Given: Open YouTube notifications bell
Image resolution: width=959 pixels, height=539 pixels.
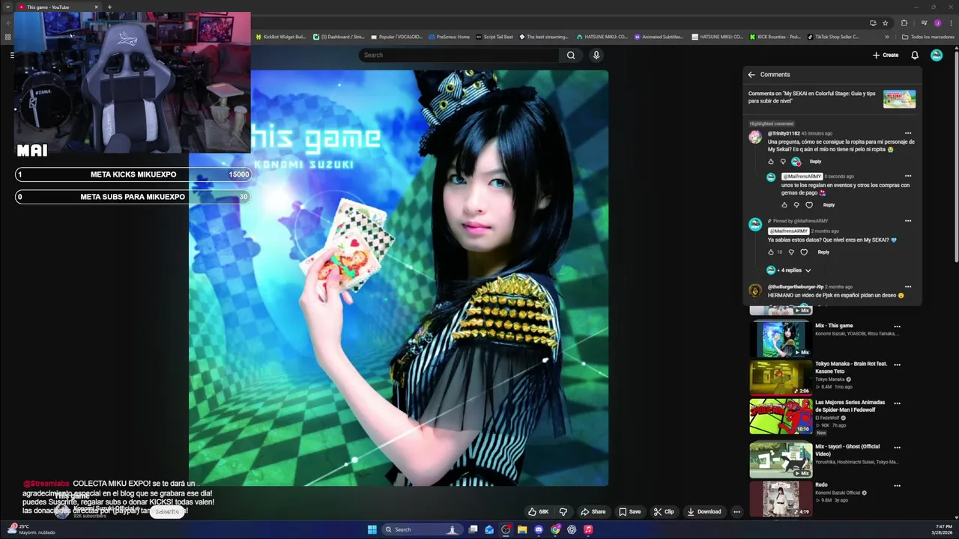Looking at the screenshot, I should pos(915,55).
